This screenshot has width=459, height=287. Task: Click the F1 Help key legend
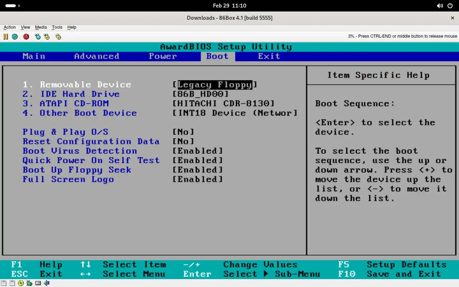[x=37, y=265]
